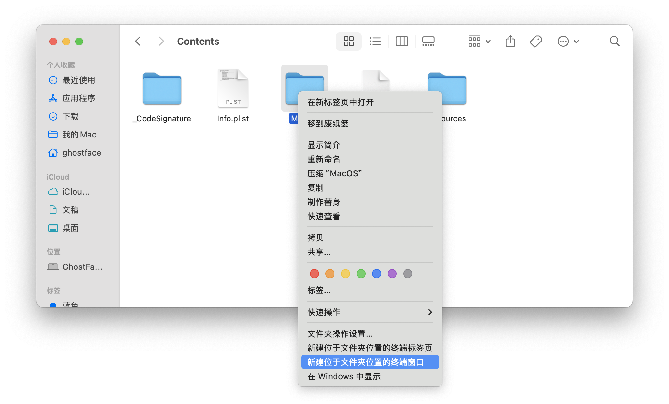Switch Finder to list view
This screenshot has width=669, height=404.
375,41
